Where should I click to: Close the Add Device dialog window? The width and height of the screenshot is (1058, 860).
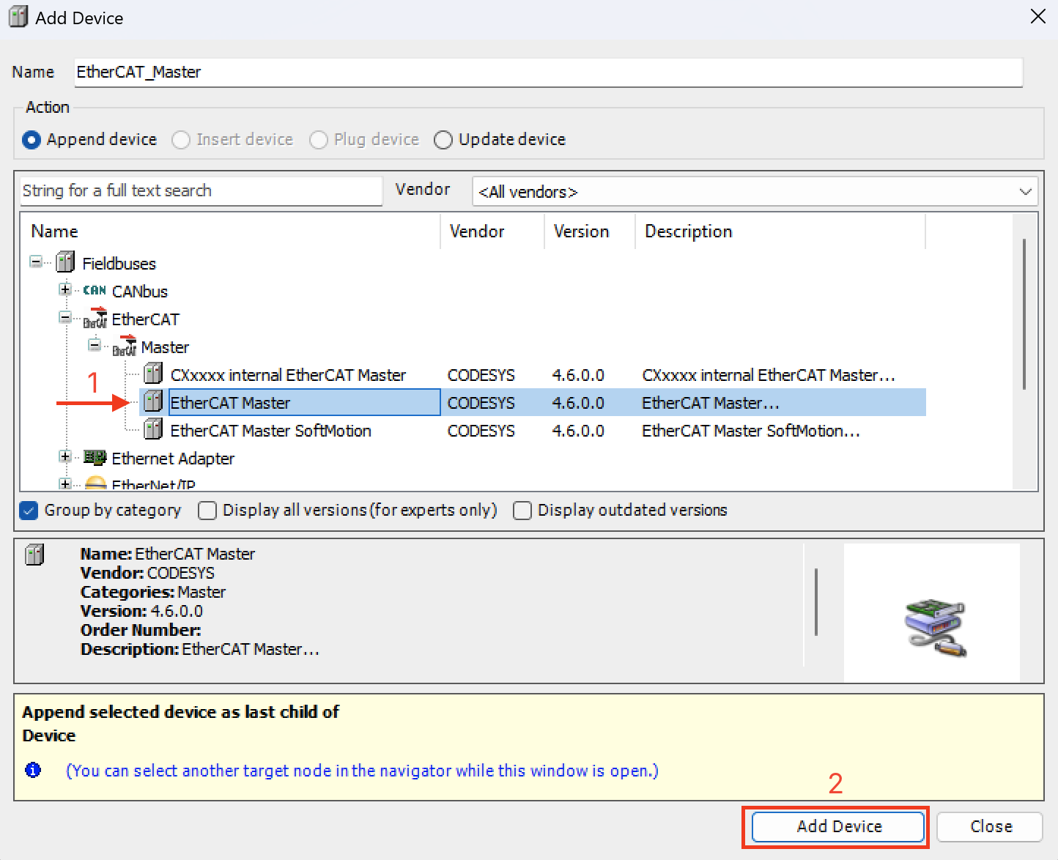1037,17
